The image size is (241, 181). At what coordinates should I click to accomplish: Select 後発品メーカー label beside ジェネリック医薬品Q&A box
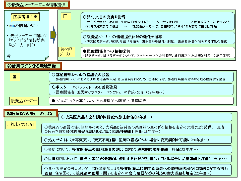coord(24,101)
